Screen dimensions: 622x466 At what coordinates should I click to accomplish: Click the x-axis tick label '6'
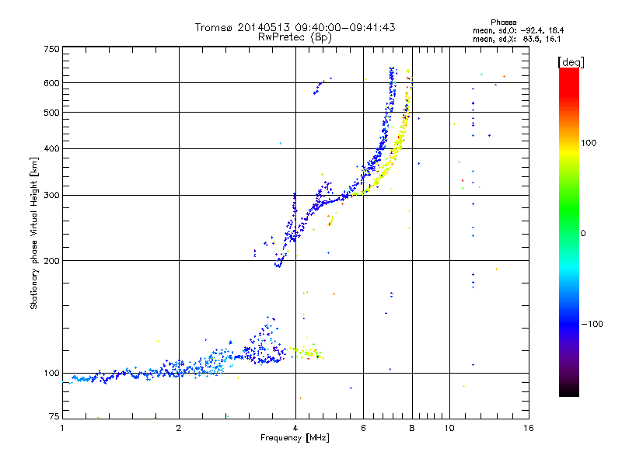click(363, 428)
